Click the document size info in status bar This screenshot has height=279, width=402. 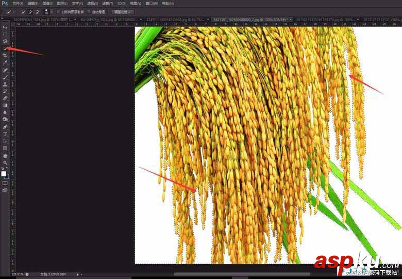pos(53,274)
